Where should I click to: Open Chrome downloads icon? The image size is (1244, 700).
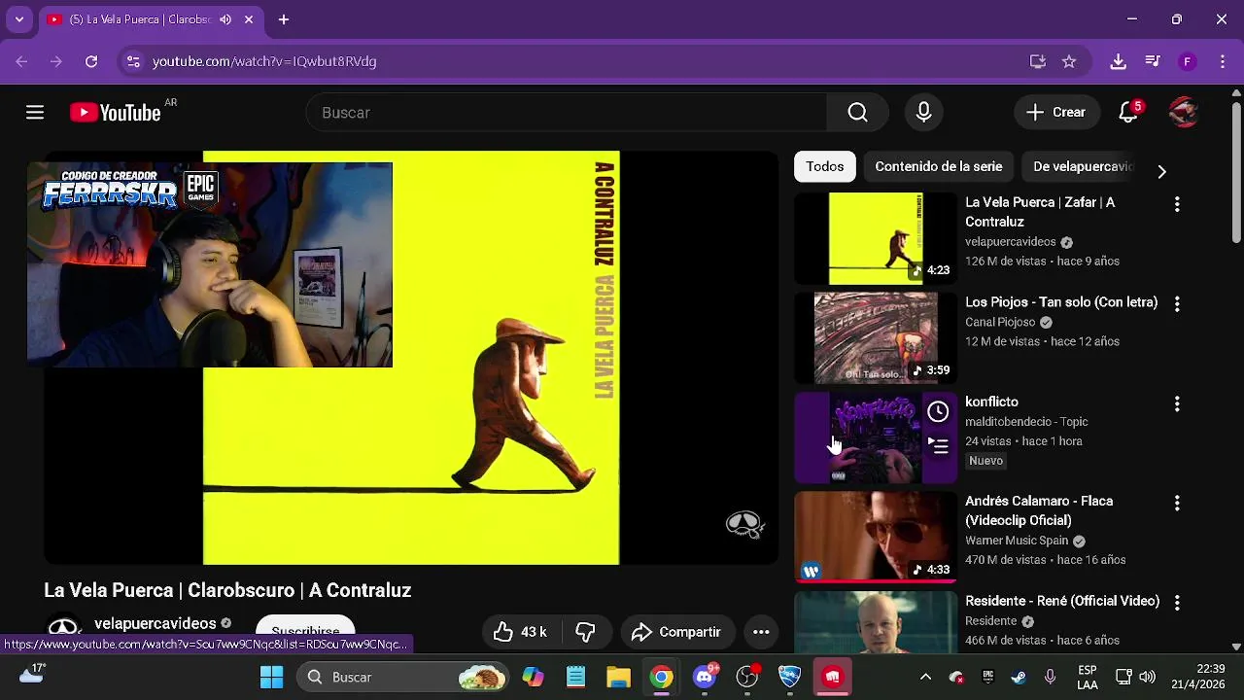point(1119,61)
